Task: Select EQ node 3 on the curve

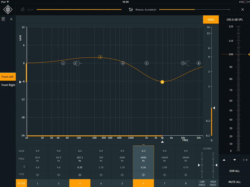Action: [x=100, y=57]
